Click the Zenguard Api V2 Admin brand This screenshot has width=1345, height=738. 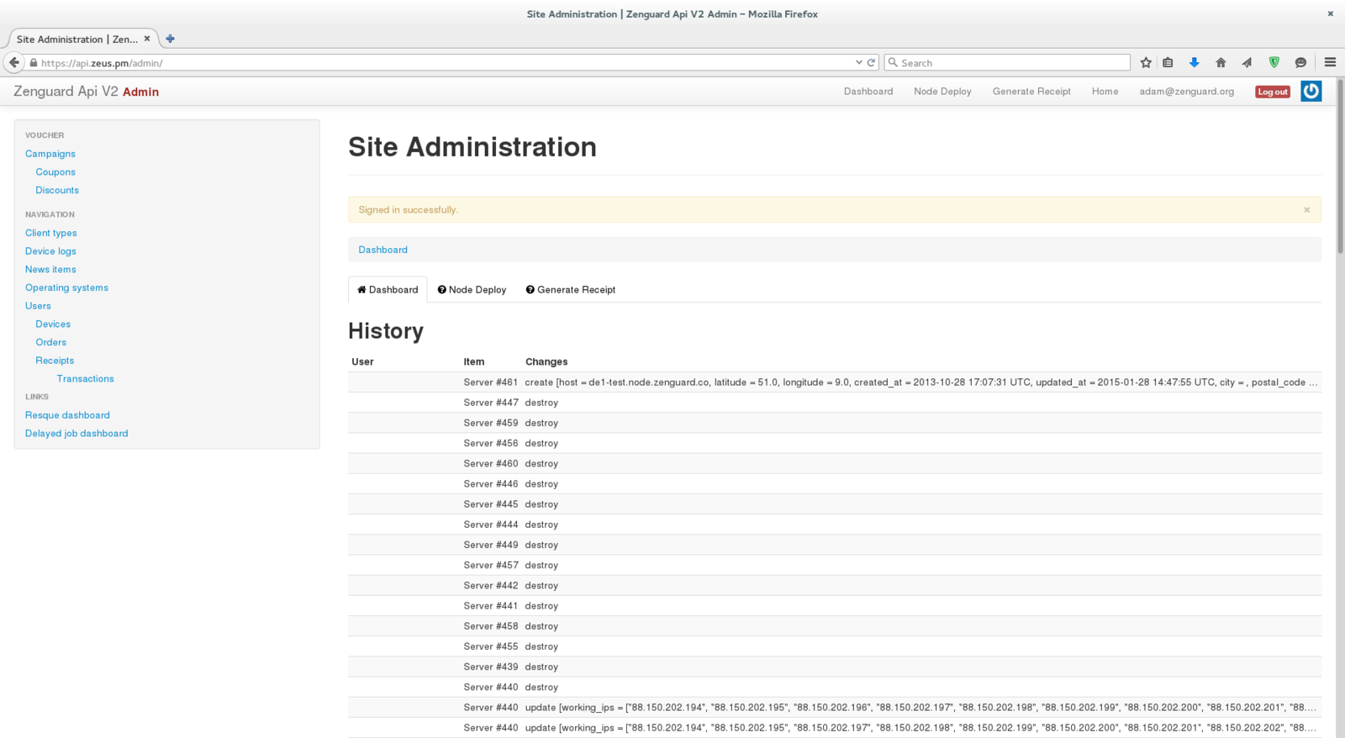(x=86, y=92)
